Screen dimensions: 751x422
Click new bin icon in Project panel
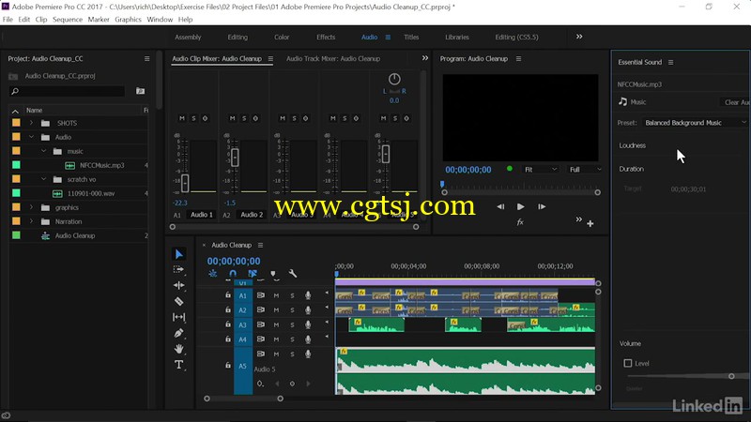(140, 91)
